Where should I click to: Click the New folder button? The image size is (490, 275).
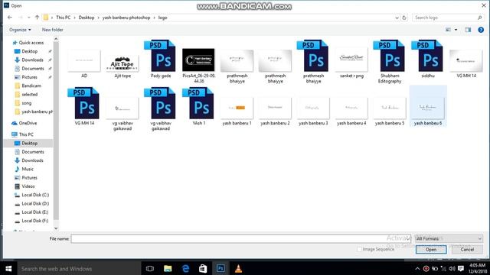pyautogui.click(x=53, y=30)
